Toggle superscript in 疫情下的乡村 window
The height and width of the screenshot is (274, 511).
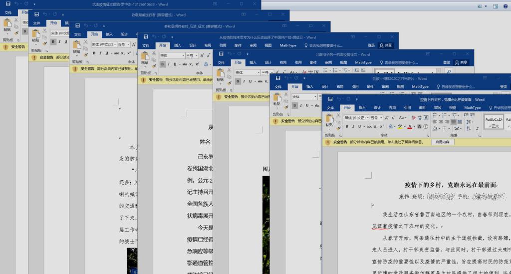[382, 126]
